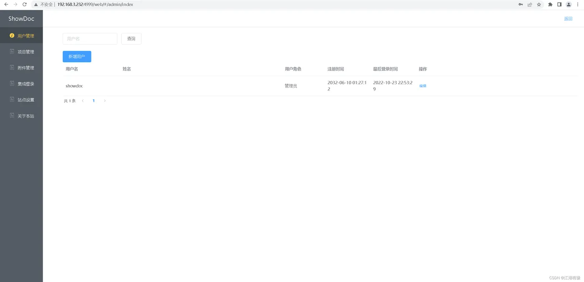Click the share page icon
This screenshot has width=584, height=282.
(530, 5)
